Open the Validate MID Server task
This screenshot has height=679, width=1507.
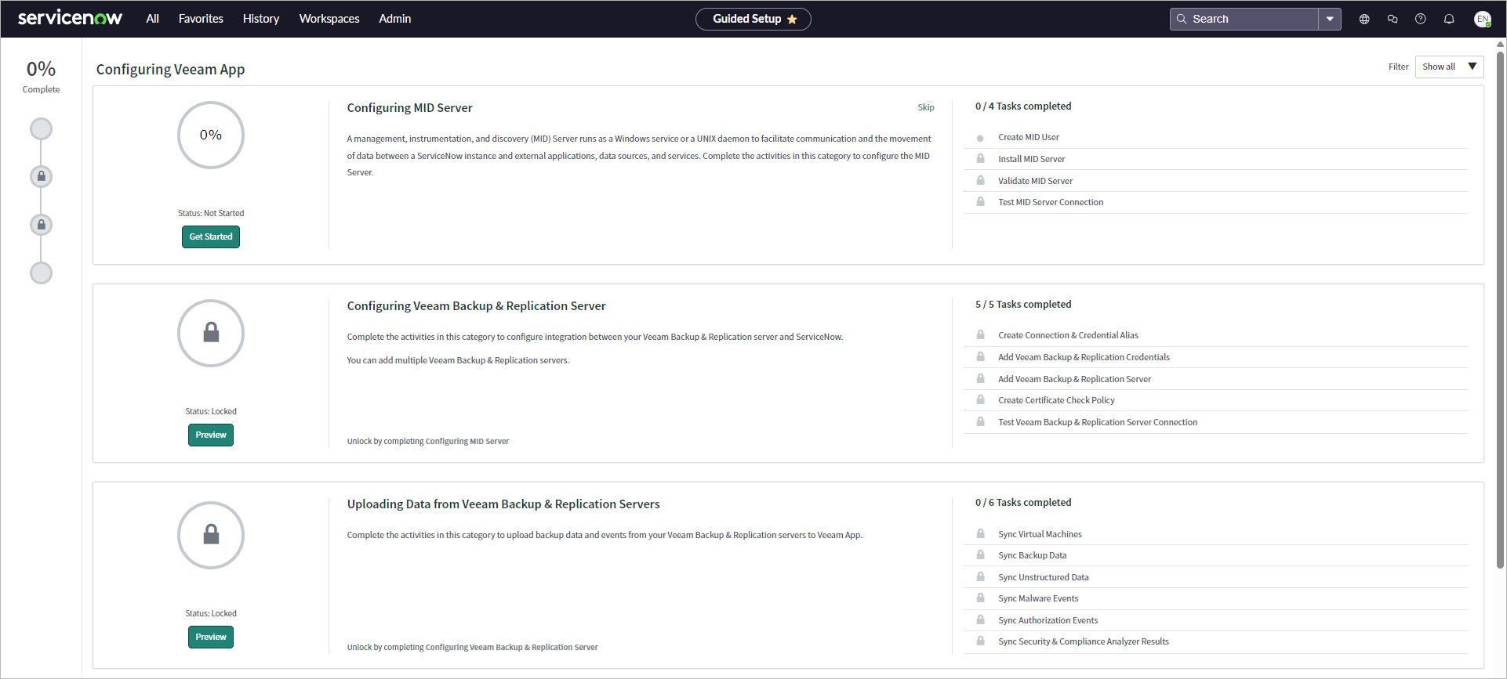(x=1035, y=181)
